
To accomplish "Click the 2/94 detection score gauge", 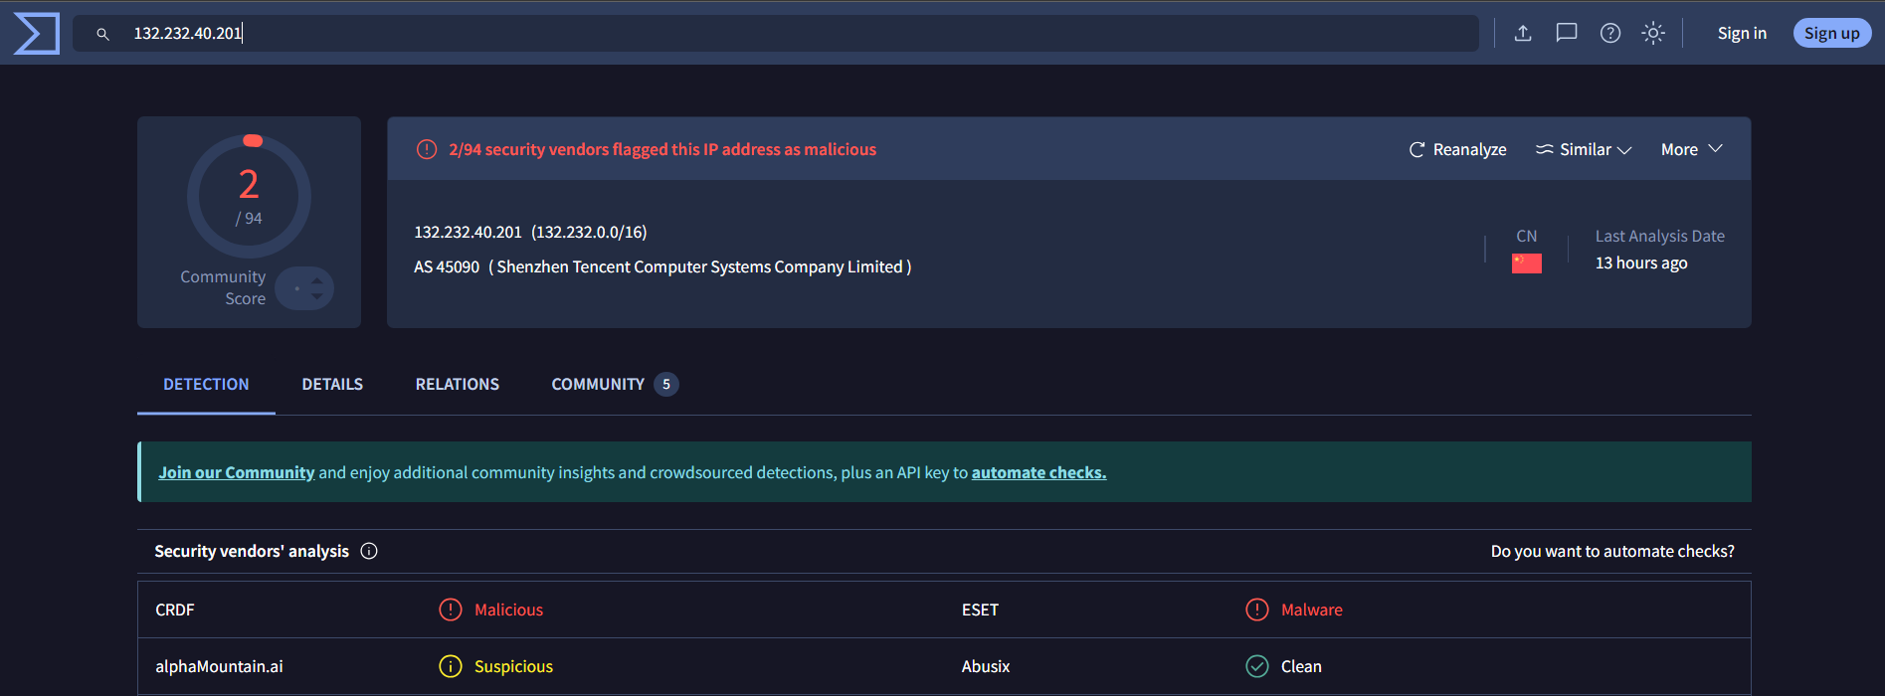I will pos(249,196).
